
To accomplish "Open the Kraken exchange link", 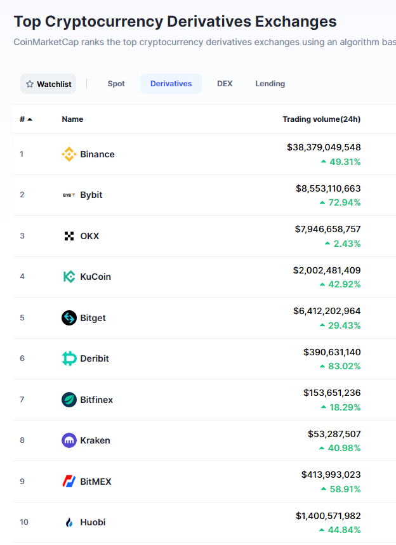I will 95,440.
